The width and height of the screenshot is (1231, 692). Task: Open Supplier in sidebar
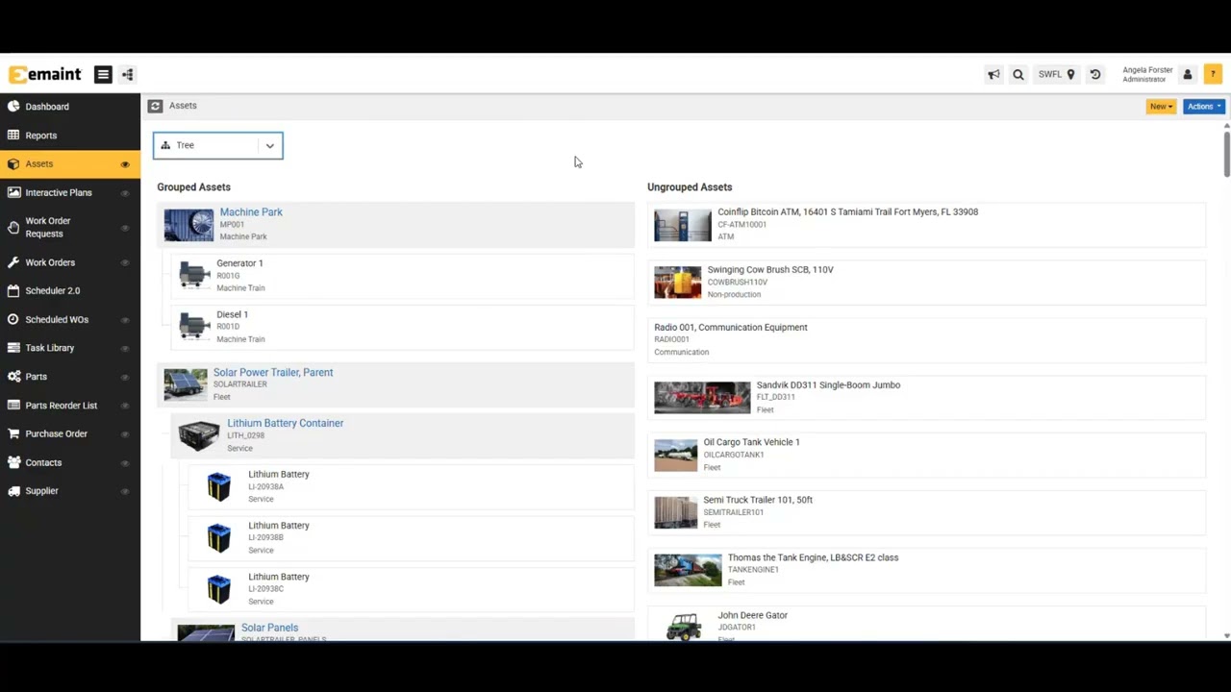point(70,491)
